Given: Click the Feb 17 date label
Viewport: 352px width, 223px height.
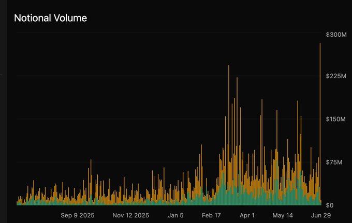Looking at the screenshot, I should (211, 215).
